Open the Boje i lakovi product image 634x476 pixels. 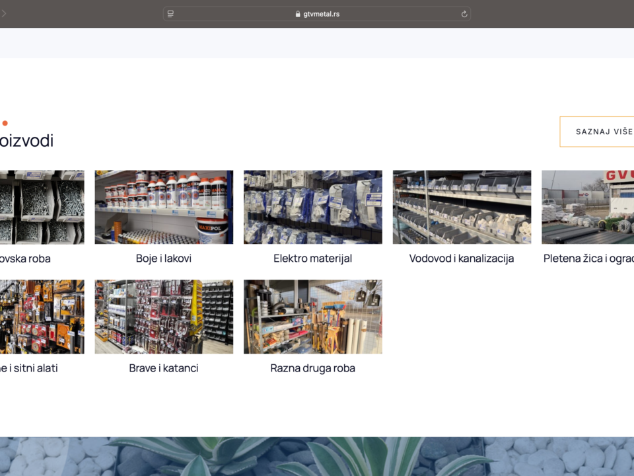tap(164, 207)
